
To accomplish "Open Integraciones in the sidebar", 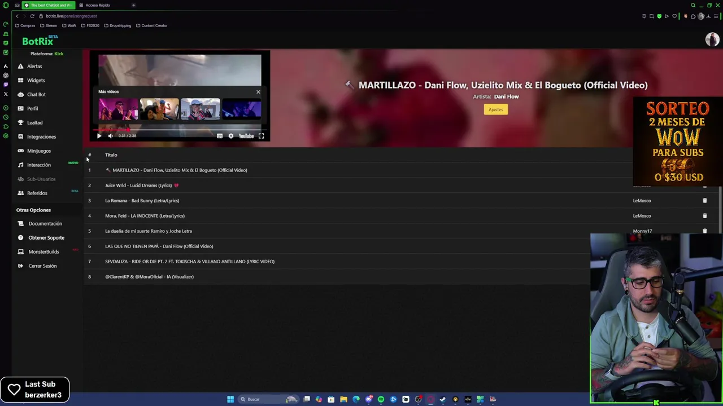I will tap(41, 136).
